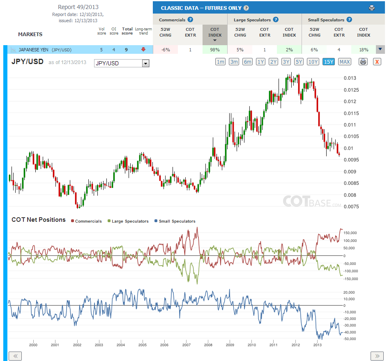Click the 2008 timeline label
387x361 pixels.
(208, 345)
